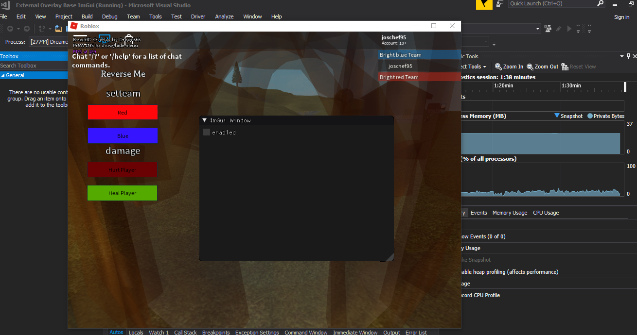Click the Quick Launch magnifier icon
The image size is (637, 335).
coord(601,3)
